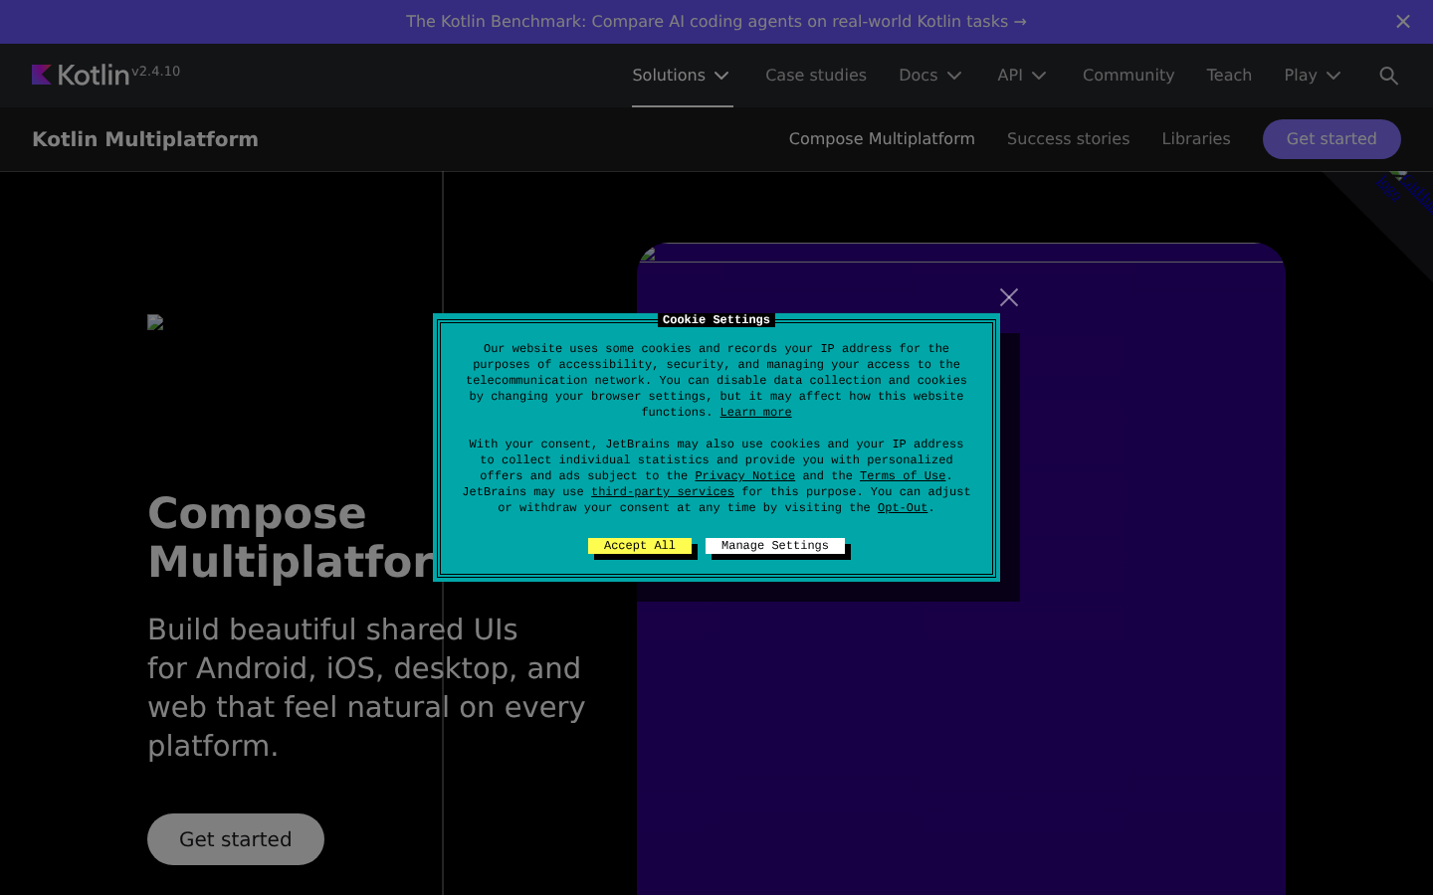
Task: Click the Cookie Settings dialog title
Action: point(716,320)
